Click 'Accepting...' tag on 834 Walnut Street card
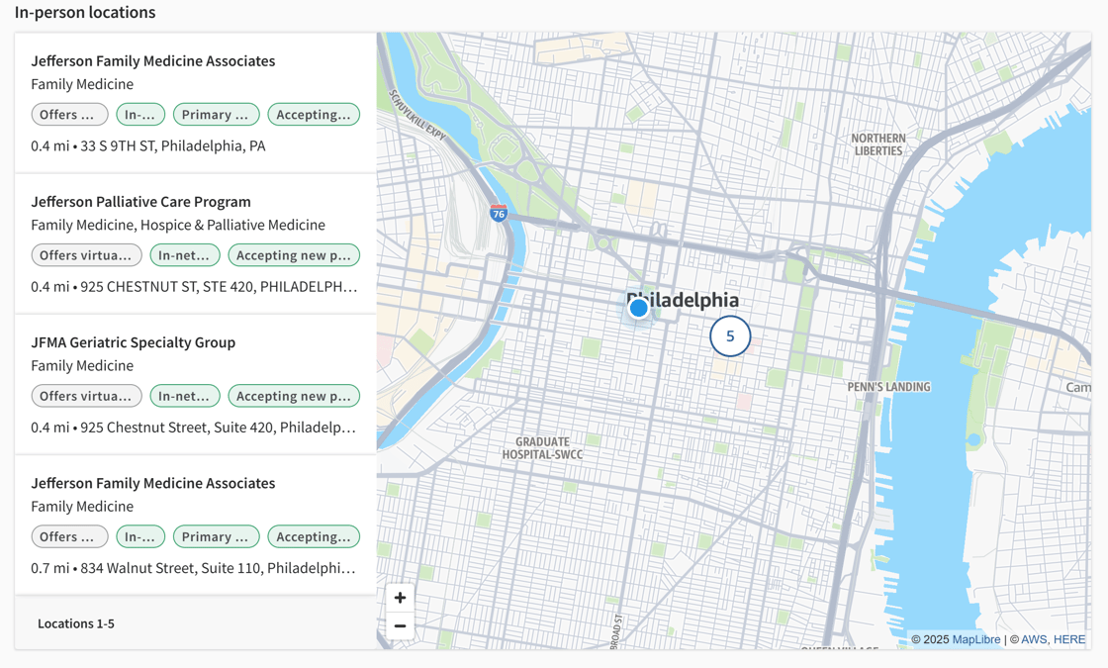Screen dimensions: 1108x668 314,536
